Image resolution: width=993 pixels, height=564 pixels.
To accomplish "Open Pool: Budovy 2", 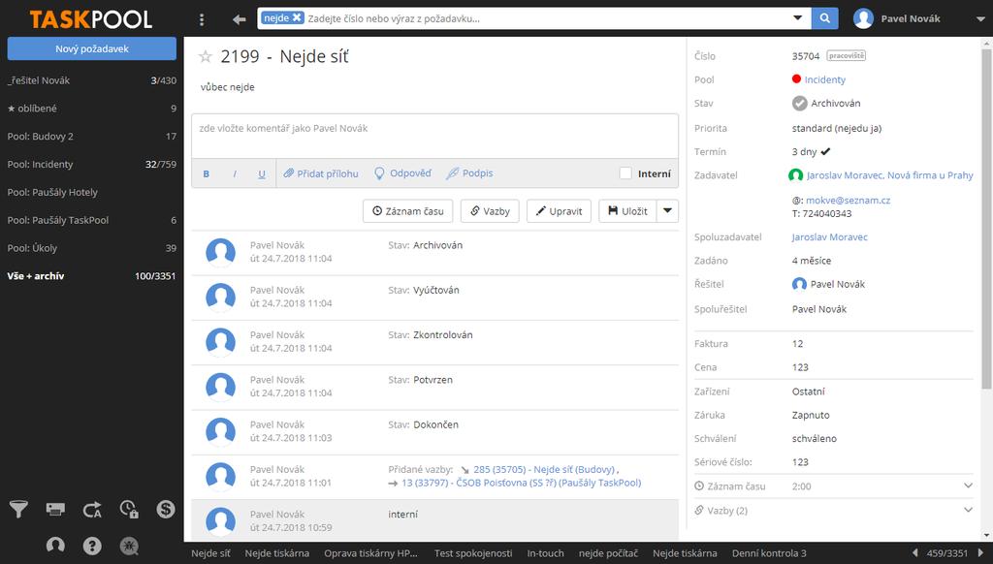I will 92,136.
